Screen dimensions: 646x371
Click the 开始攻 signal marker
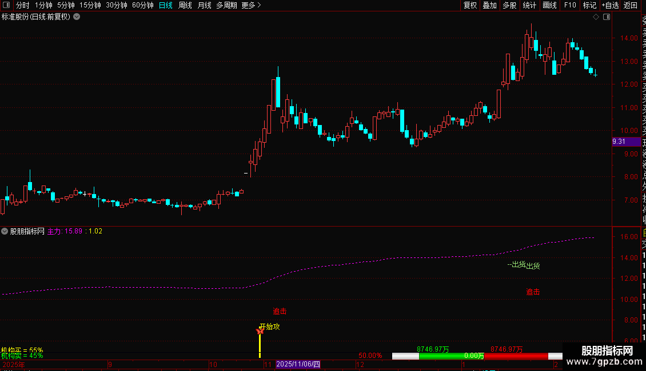click(x=269, y=326)
